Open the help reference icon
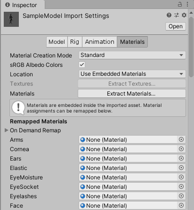 [169, 15]
